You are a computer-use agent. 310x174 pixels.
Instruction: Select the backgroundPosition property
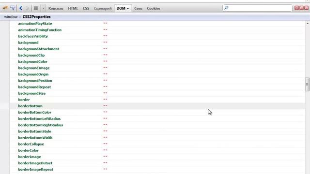(35, 81)
